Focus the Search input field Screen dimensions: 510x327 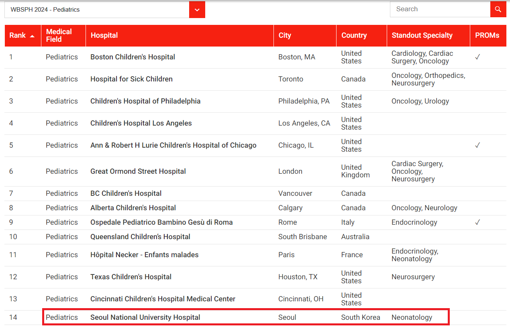click(440, 9)
